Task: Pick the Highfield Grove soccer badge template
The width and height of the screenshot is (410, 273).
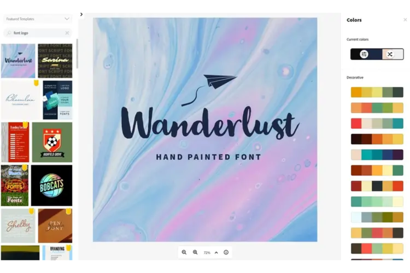Action: point(52,142)
